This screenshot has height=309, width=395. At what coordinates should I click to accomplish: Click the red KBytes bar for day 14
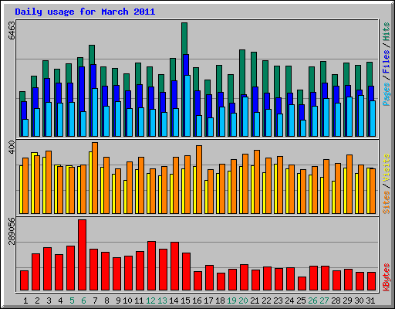[x=174, y=267]
